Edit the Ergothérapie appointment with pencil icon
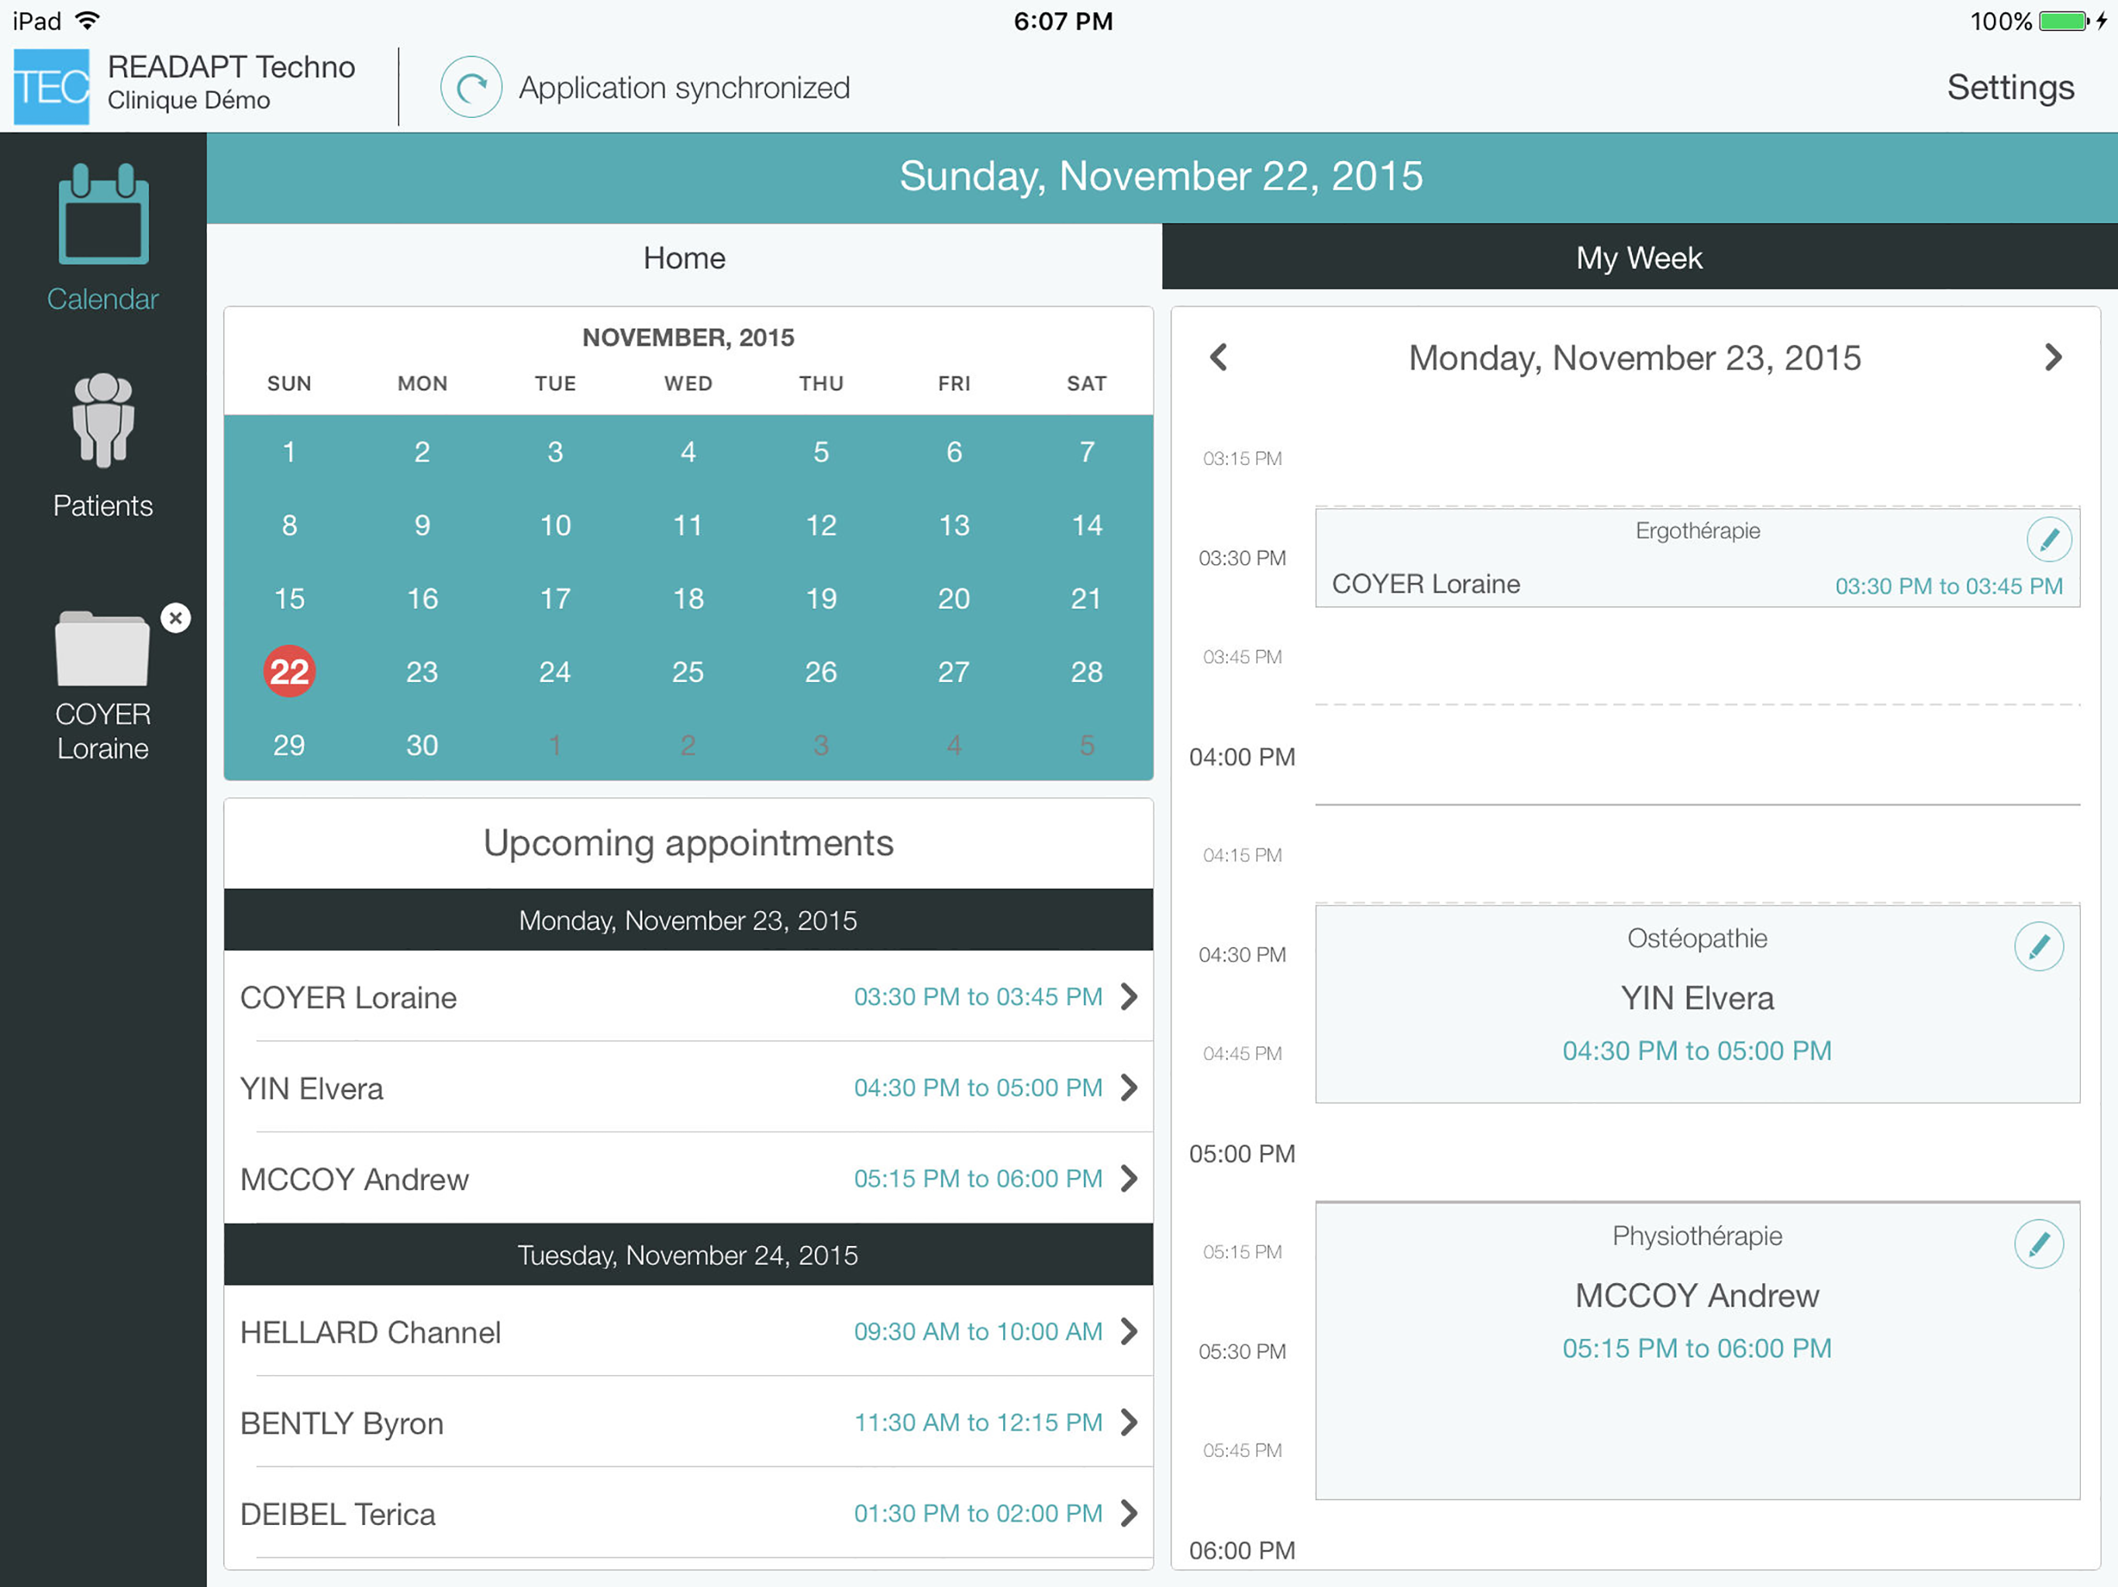This screenshot has width=2118, height=1587. 2049,540
